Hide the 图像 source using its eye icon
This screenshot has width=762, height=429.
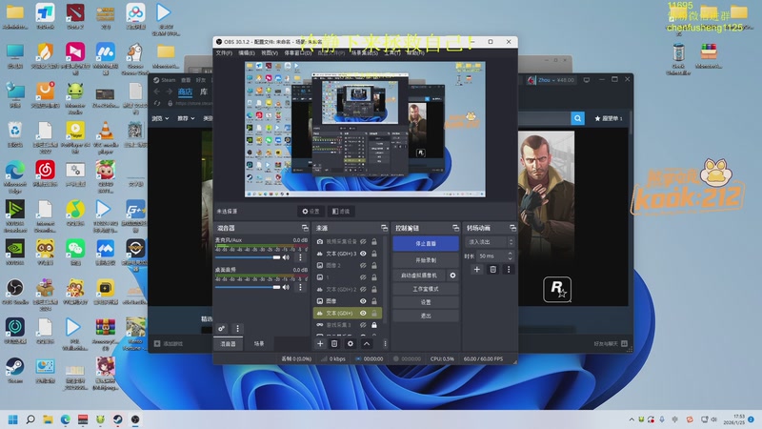click(363, 300)
